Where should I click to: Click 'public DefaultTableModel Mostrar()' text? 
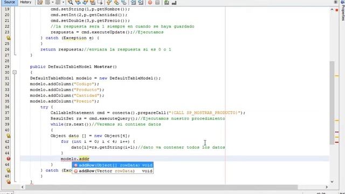point(73,67)
